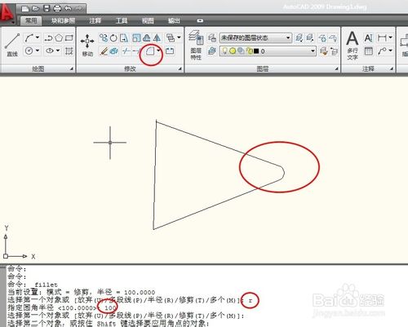
Task: Click the command line left grip bar
Action: [2, 296]
